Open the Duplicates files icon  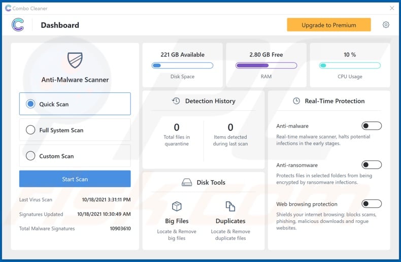[230, 206]
